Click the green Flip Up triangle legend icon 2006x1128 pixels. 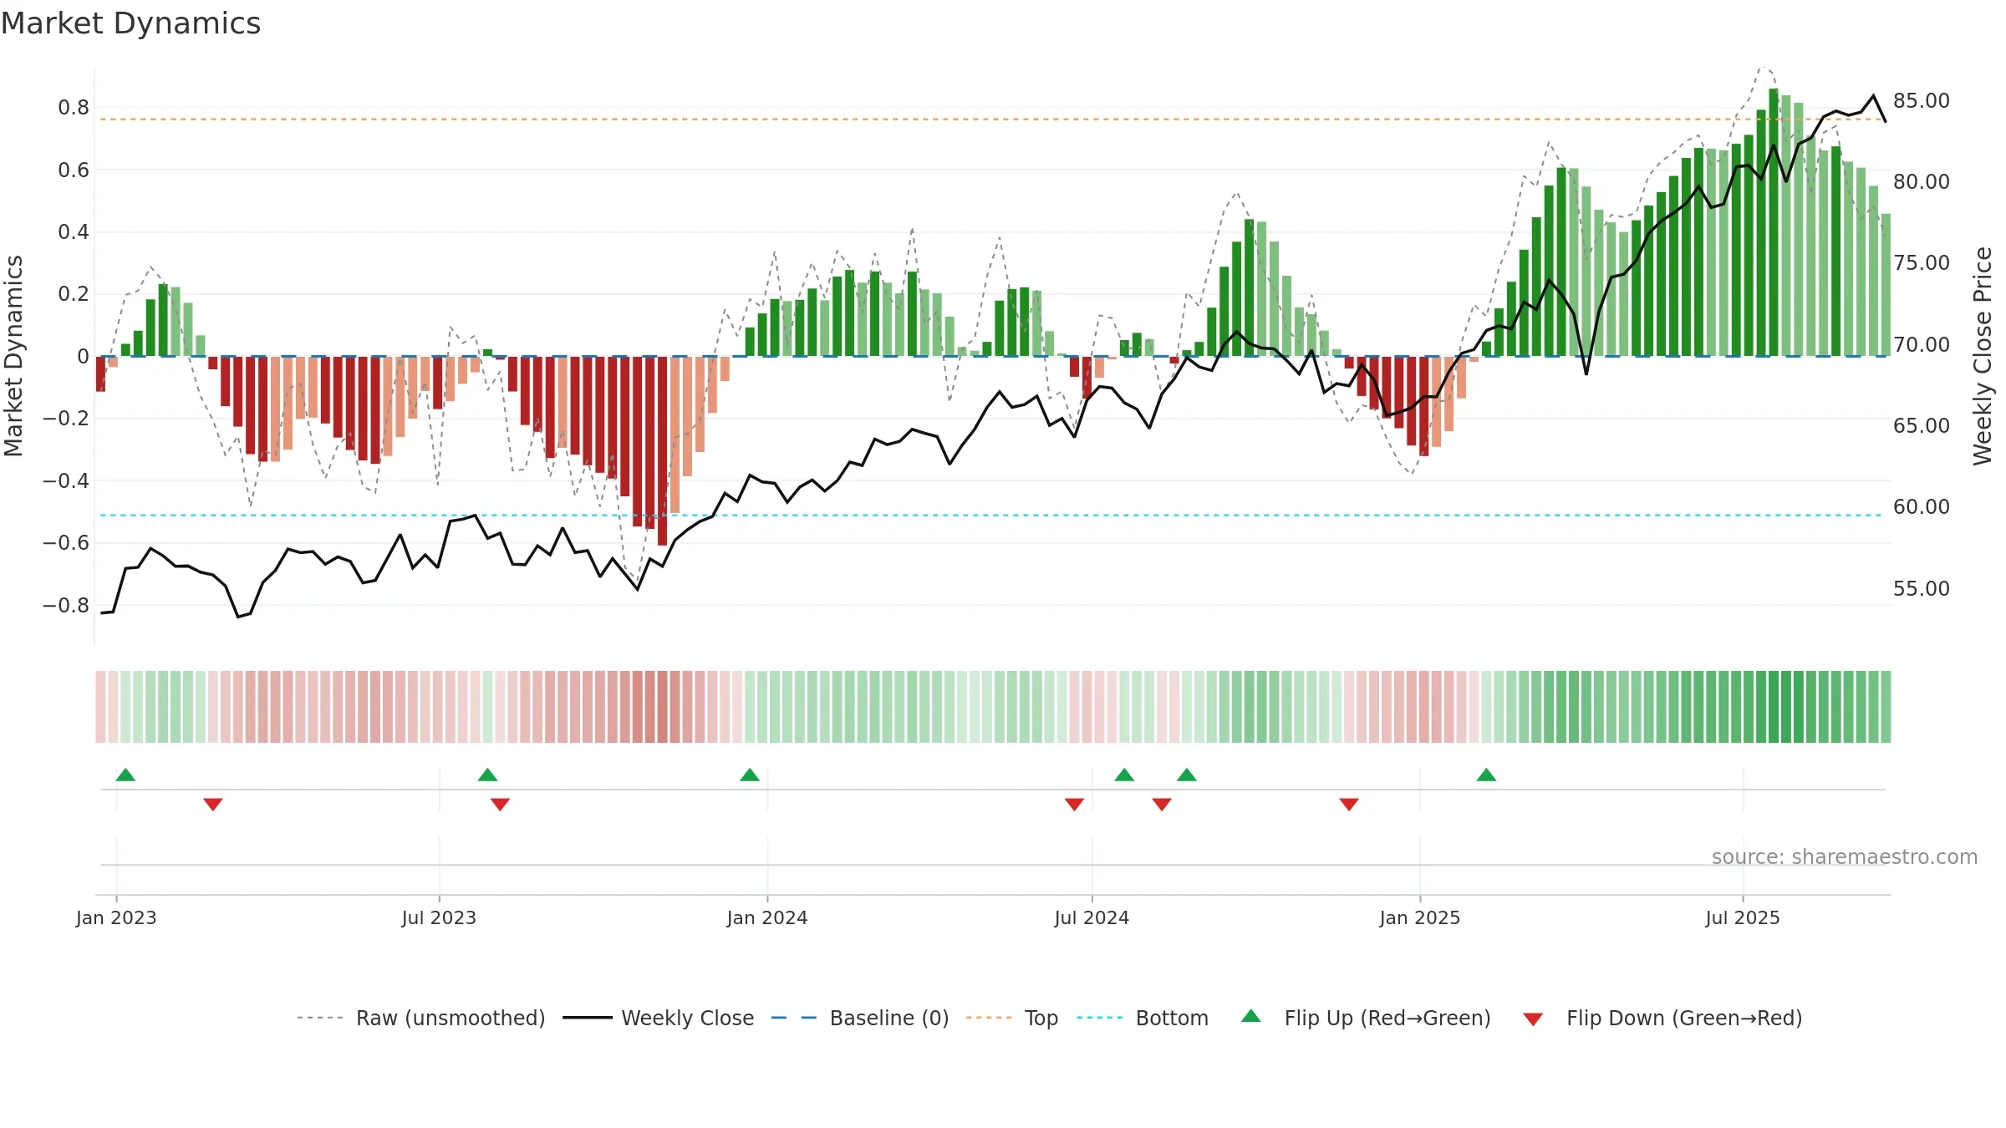click(x=1251, y=1016)
